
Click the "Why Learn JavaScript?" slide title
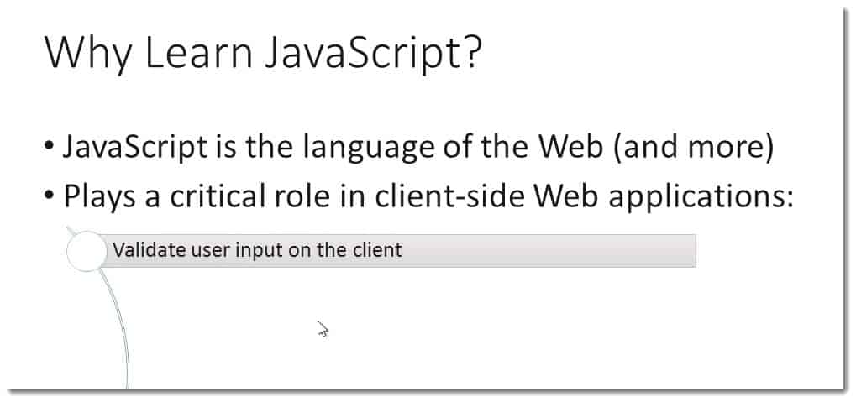(x=263, y=52)
